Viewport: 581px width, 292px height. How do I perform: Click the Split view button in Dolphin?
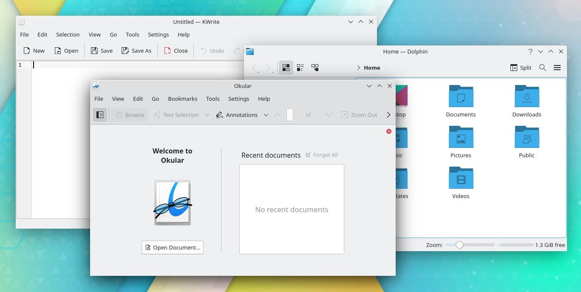tap(521, 68)
